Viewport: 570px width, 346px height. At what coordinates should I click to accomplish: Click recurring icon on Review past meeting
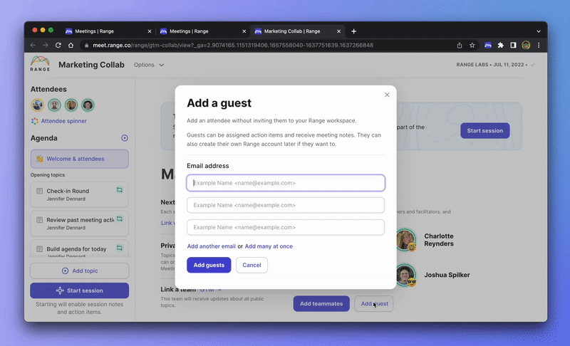(x=120, y=219)
